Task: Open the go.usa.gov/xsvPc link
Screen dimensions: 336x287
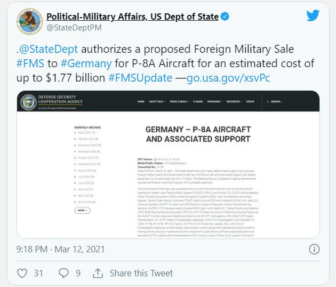Action: 228,77
